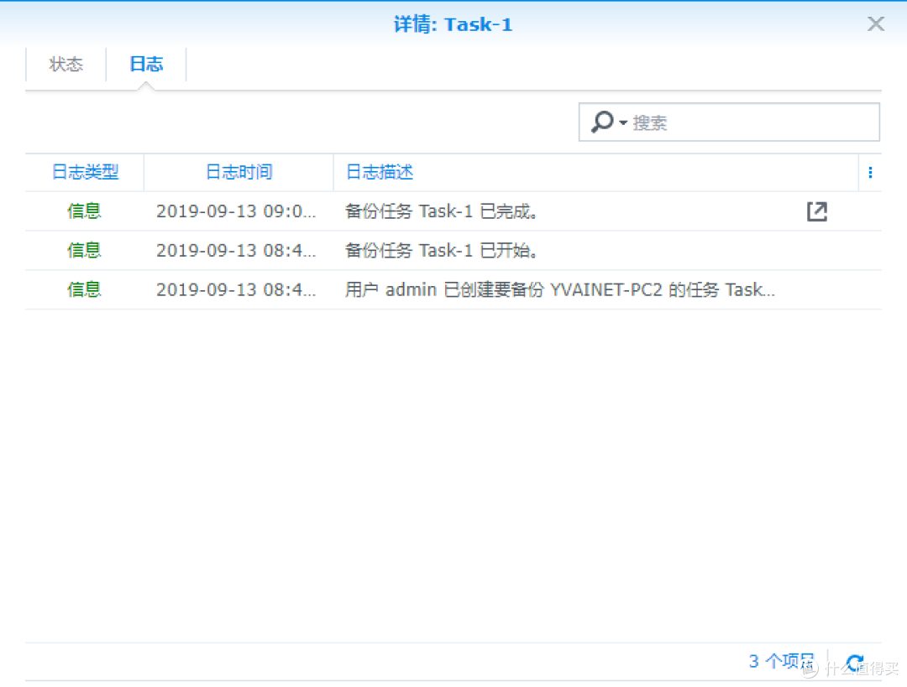Expand the search filter dropdown arrow
The height and width of the screenshot is (687, 907).
pyautogui.click(x=623, y=123)
